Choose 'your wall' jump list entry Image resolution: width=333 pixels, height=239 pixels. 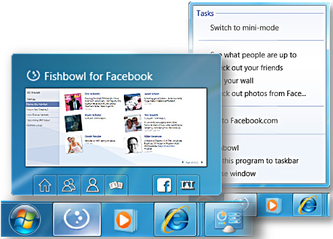[239, 81]
